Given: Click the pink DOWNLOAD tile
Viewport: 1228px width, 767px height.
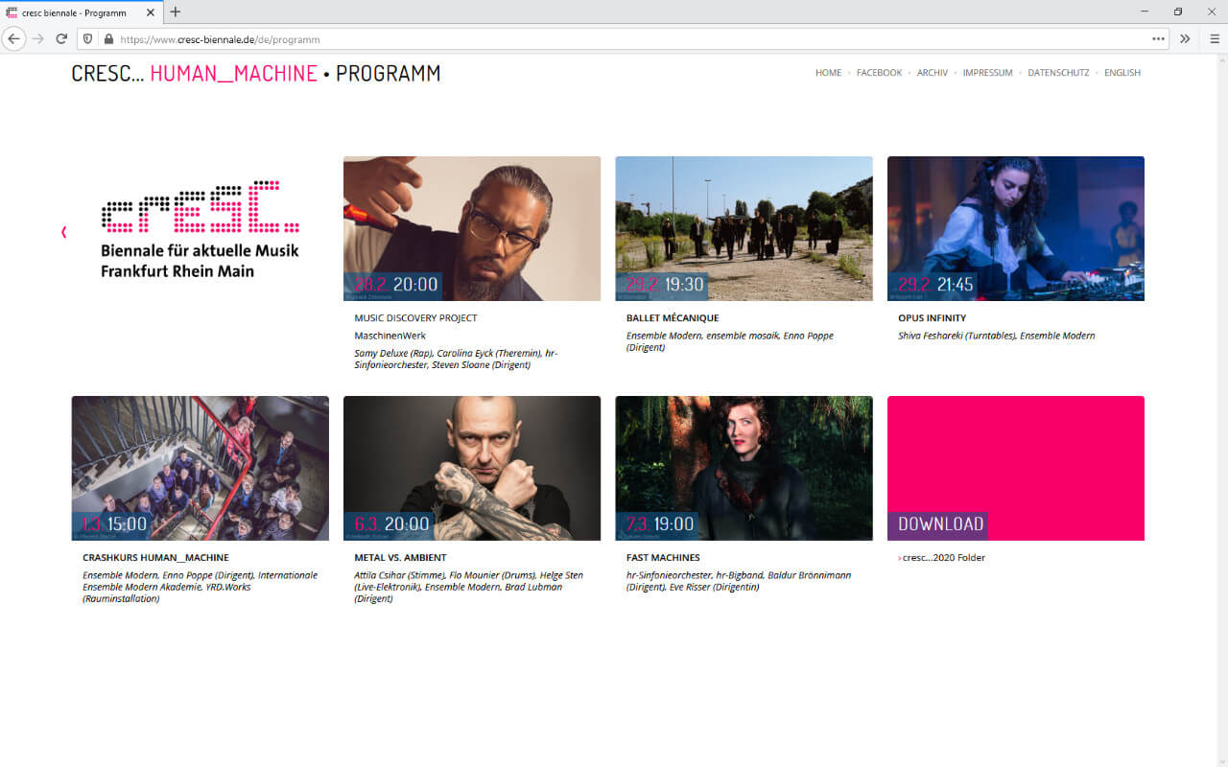Looking at the screenshot, I should click(x=1016, y=468).
